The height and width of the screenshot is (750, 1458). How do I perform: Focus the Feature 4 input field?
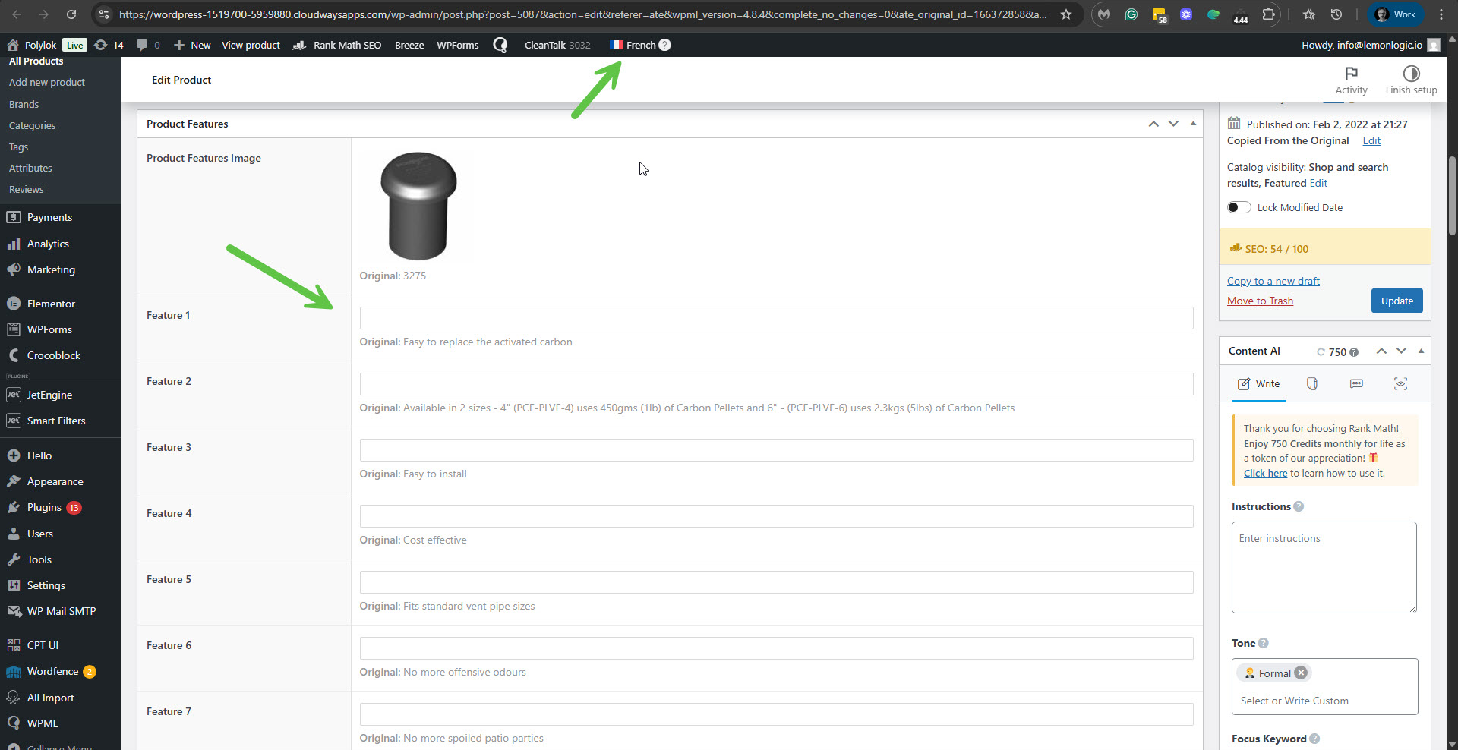pos(776,516)
